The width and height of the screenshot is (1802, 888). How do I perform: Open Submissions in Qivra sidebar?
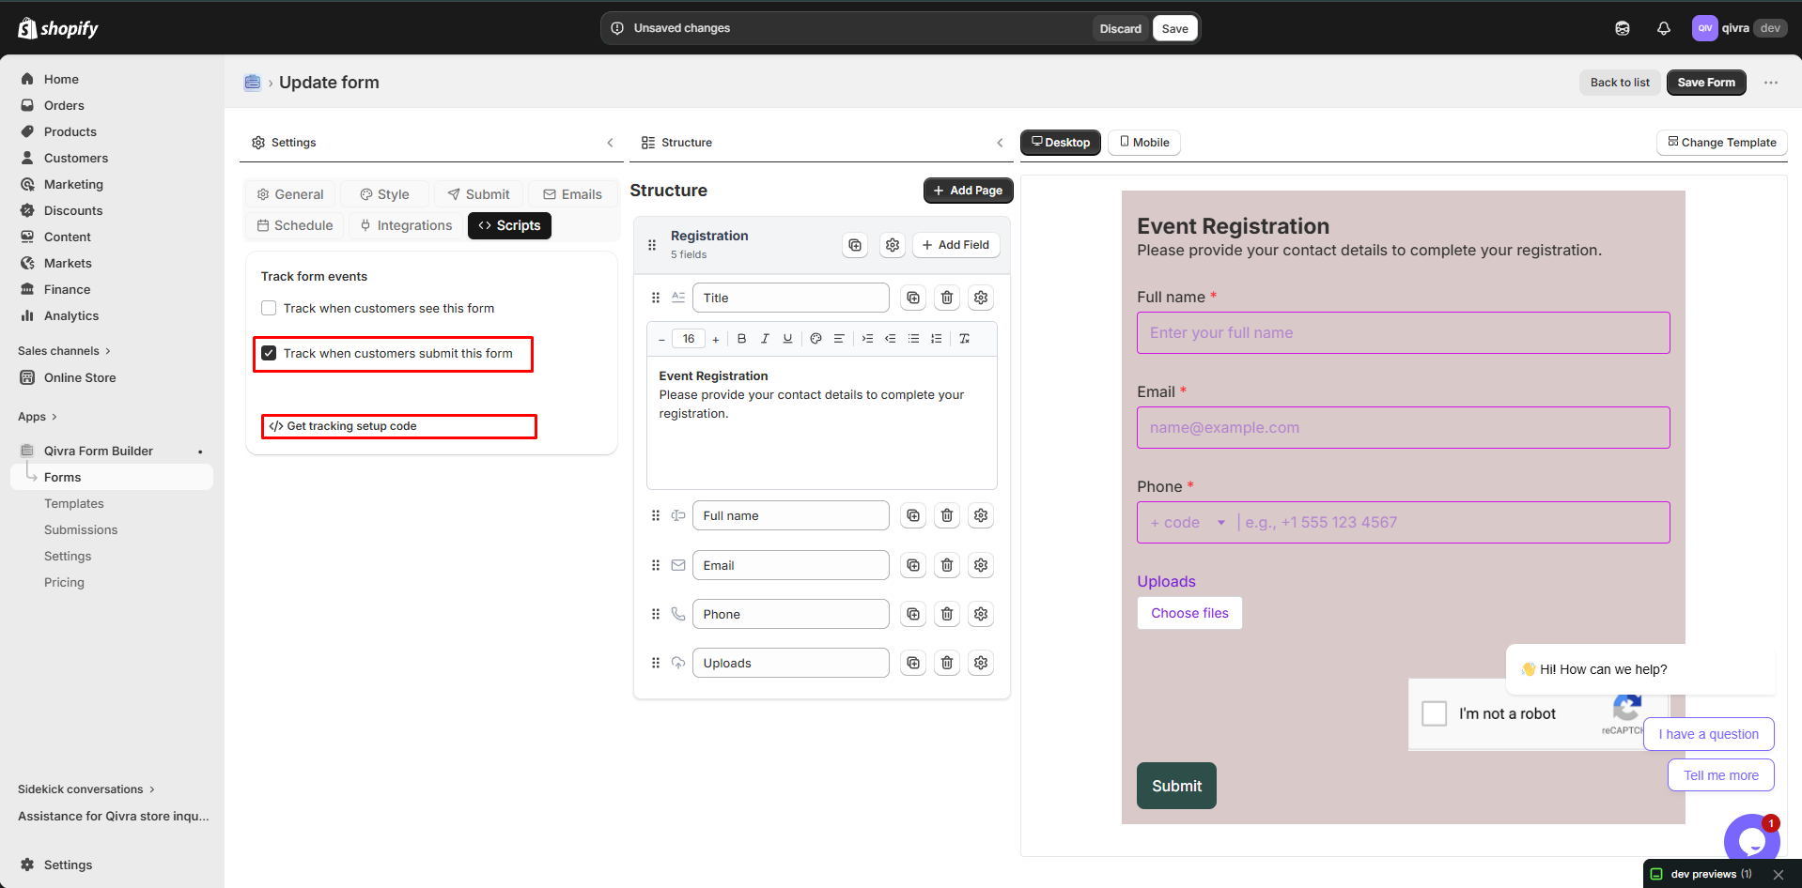tap(81, 530)
